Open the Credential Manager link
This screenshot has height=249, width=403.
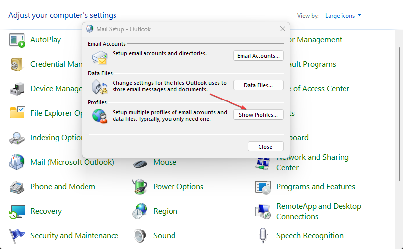click(x=56, y=64)
